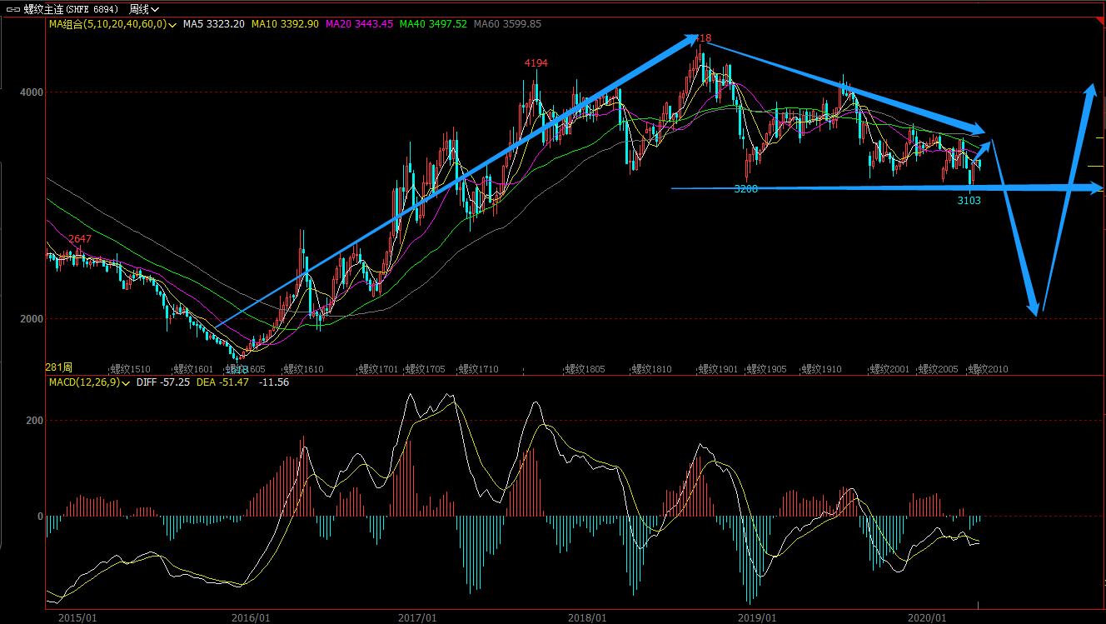Viewport: 1106px width, 624px height.
Task: Click the 3200 support level label
Action: click(x=745, y=189)
